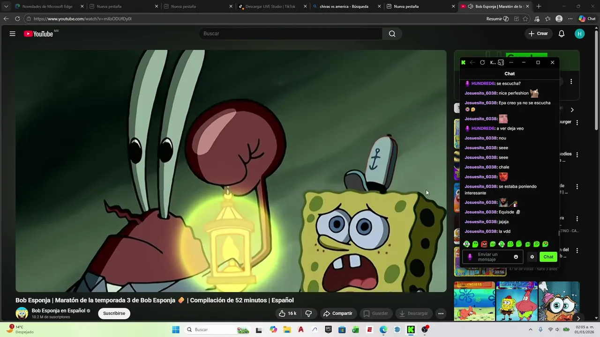
Task: Click the Enviar un mensaje input
Action: 492,257
